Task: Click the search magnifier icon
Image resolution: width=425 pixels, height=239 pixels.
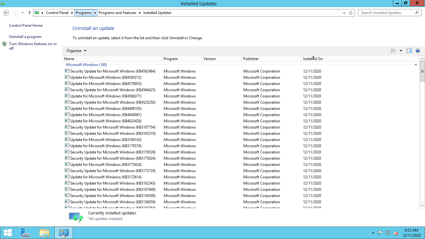Action: pyautogui.click(x=417, y=13)
